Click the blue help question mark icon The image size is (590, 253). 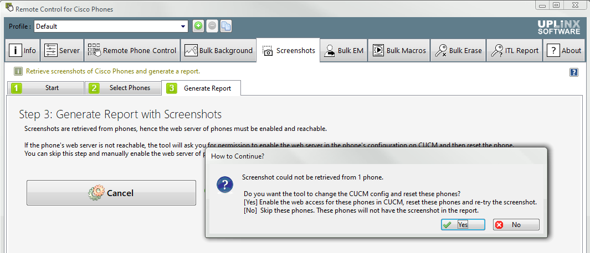coord(574,72)
